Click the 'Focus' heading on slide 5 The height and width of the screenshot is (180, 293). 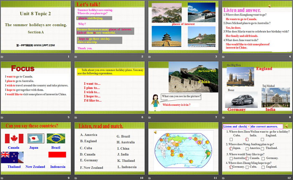click(x=20, y=68)
